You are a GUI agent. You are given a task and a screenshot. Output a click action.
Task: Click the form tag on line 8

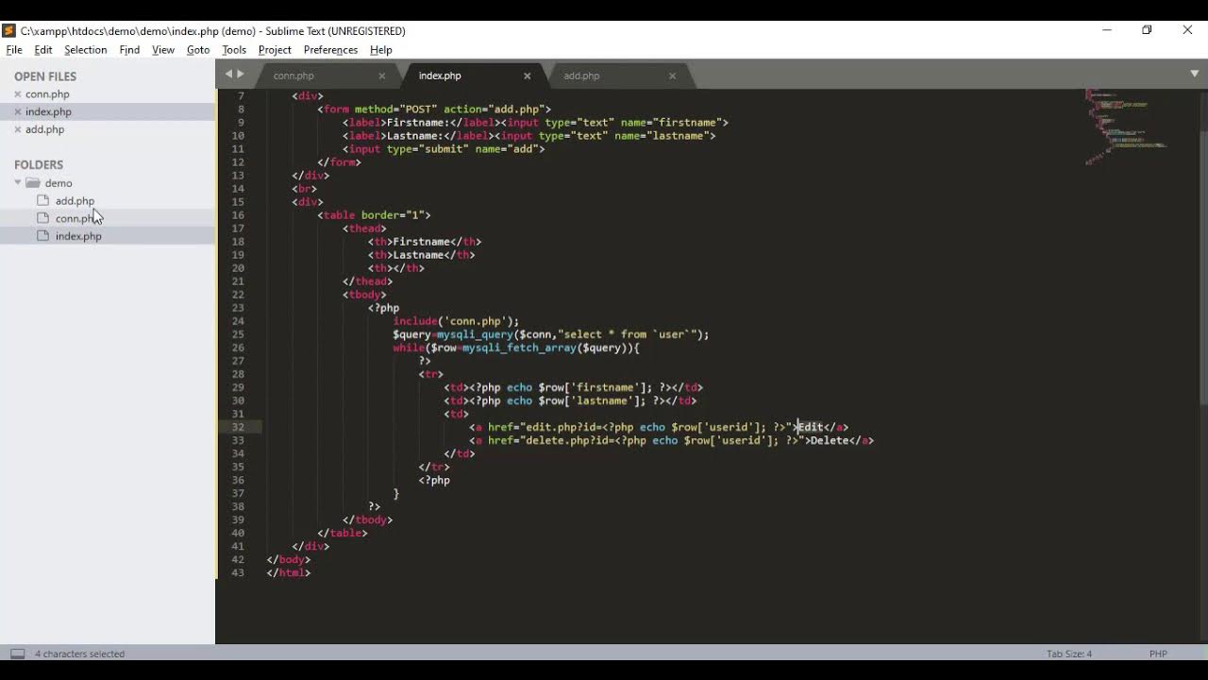click(x=434, y=110)
